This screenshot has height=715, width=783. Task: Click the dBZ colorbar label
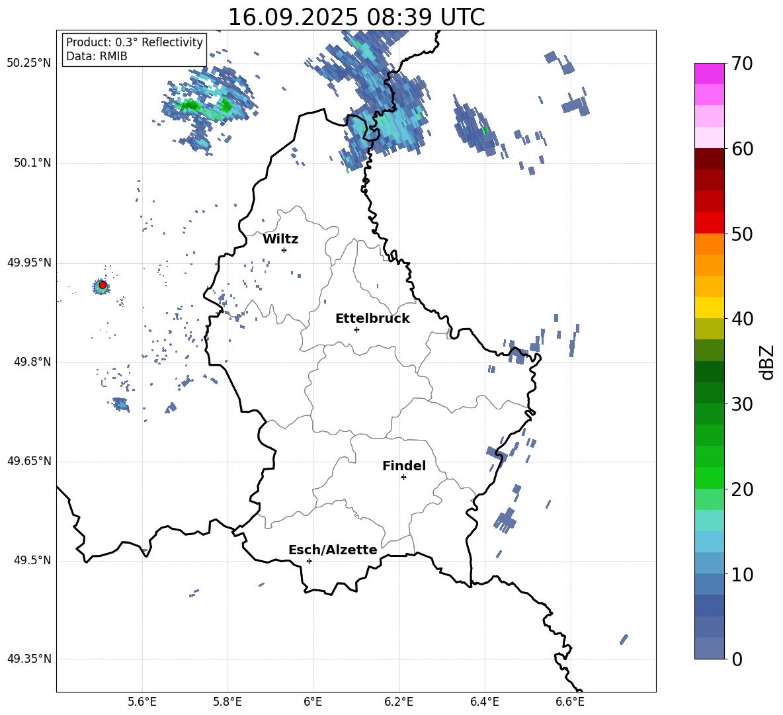click(766, 362)
